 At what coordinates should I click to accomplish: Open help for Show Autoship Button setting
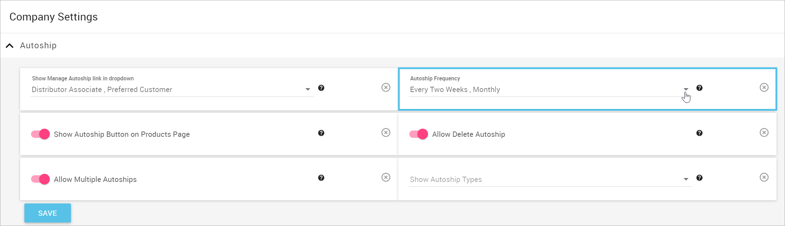321,133
